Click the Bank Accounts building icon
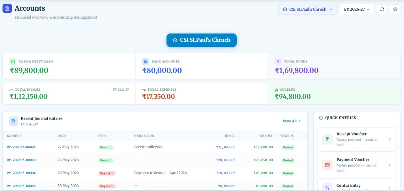This screenshot has width=404, height=191. pos(145,62)
